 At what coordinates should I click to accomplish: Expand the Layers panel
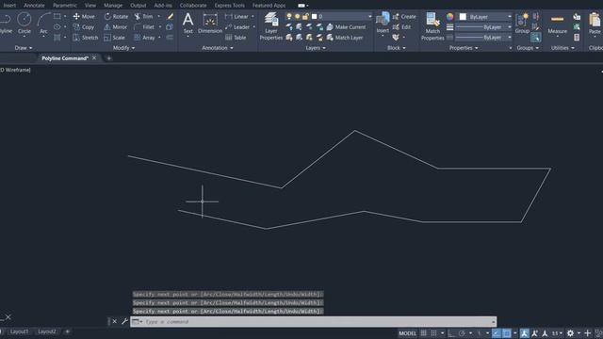316,48
